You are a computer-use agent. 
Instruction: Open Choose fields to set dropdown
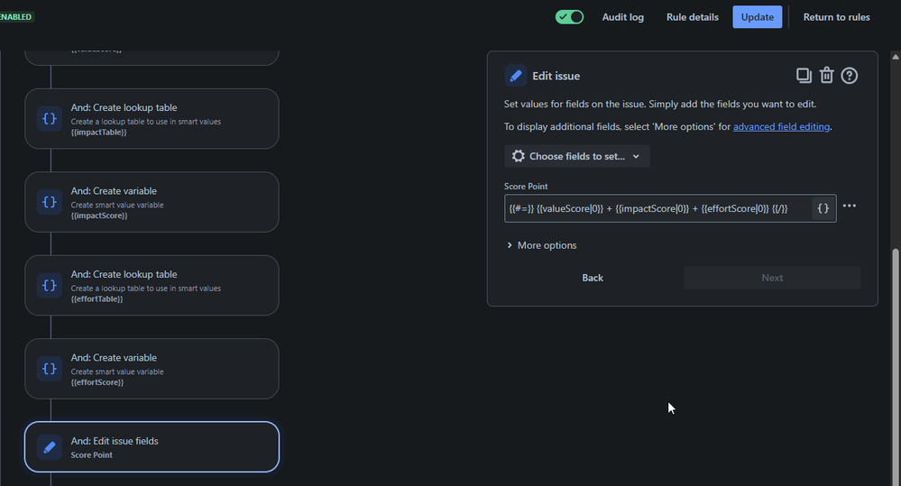pyautogui.click(x=577, y=156)
